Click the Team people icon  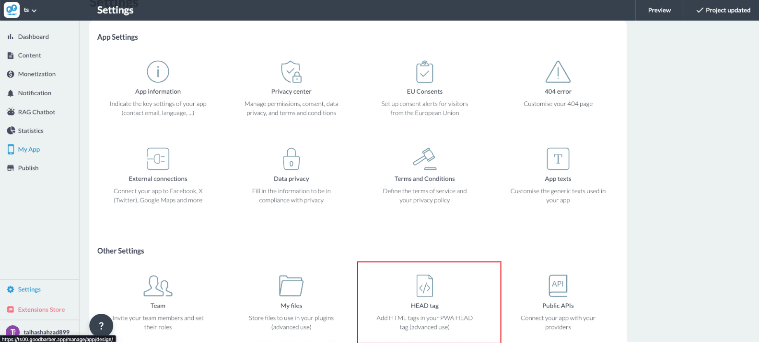(158, 286)
